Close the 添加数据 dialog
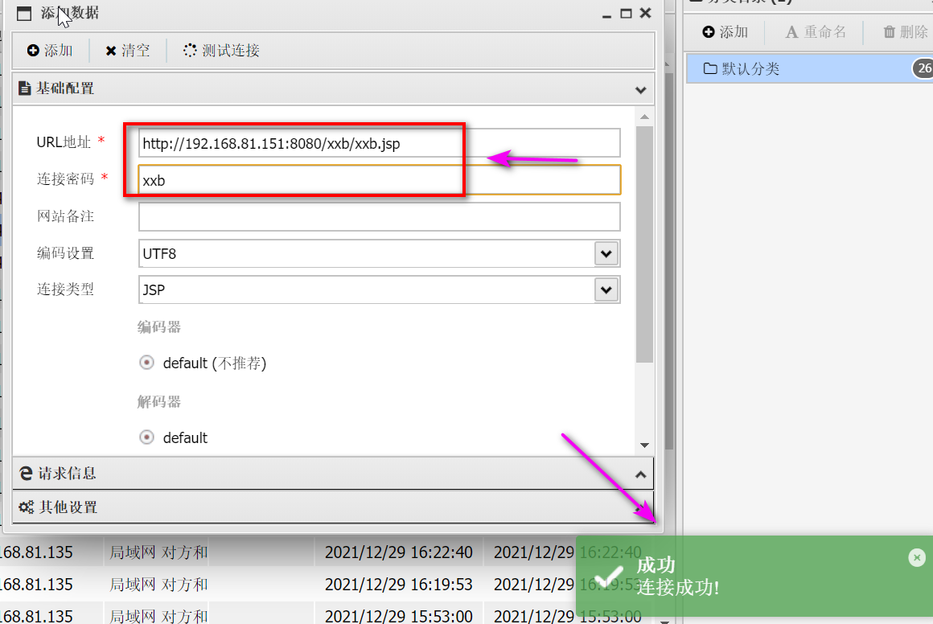 point(646,13)
